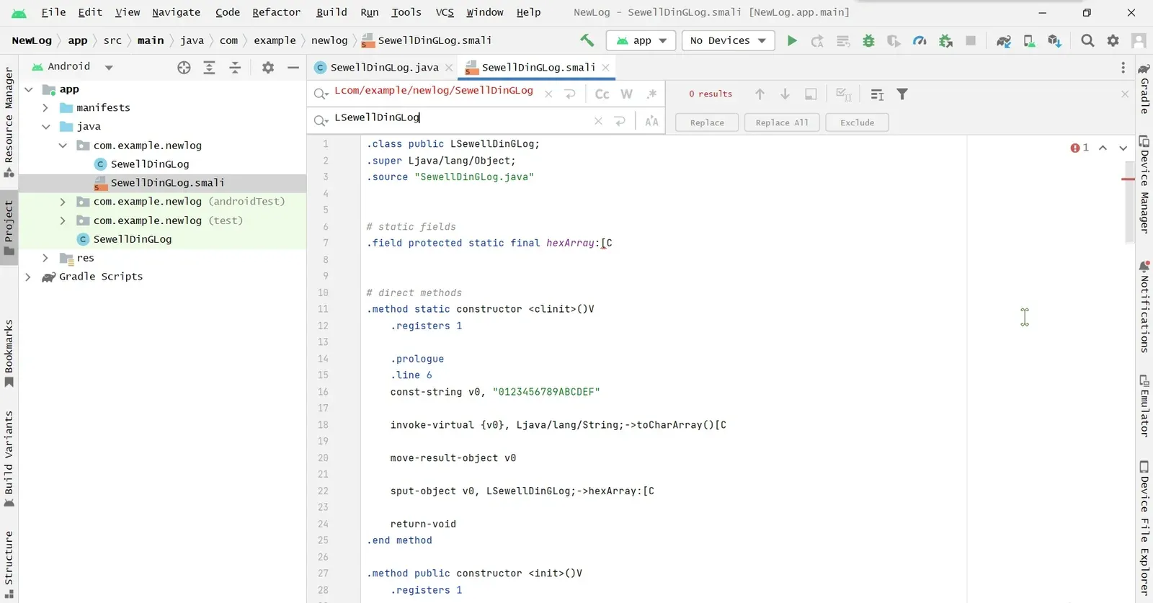
Task: Start debugging with the bug icon
Action: pos(868,41)
